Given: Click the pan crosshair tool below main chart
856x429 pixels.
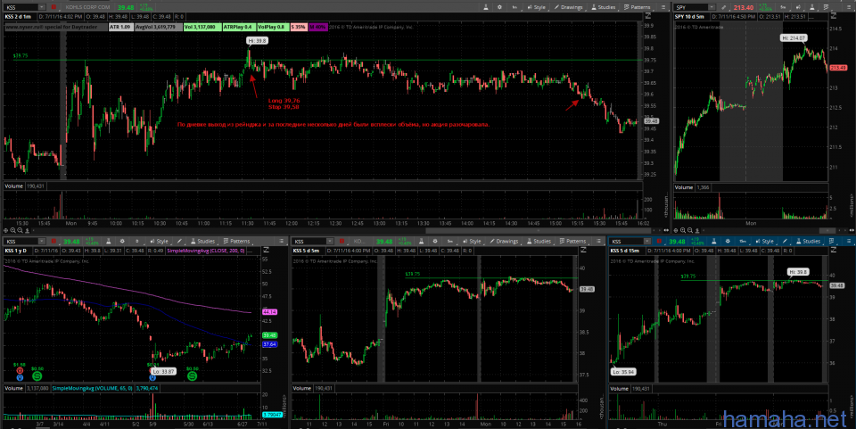Looking at the screenshot, I should [x=6, y=231].
